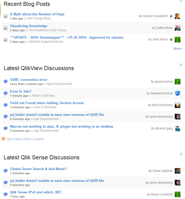Viewport: 185px width, 199px height.
Task: Go to the Qlik Design Blog
Action: coord(39,18)
